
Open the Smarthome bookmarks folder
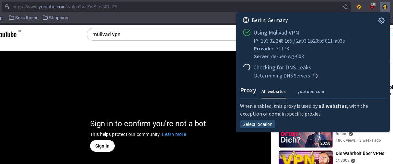24,18
